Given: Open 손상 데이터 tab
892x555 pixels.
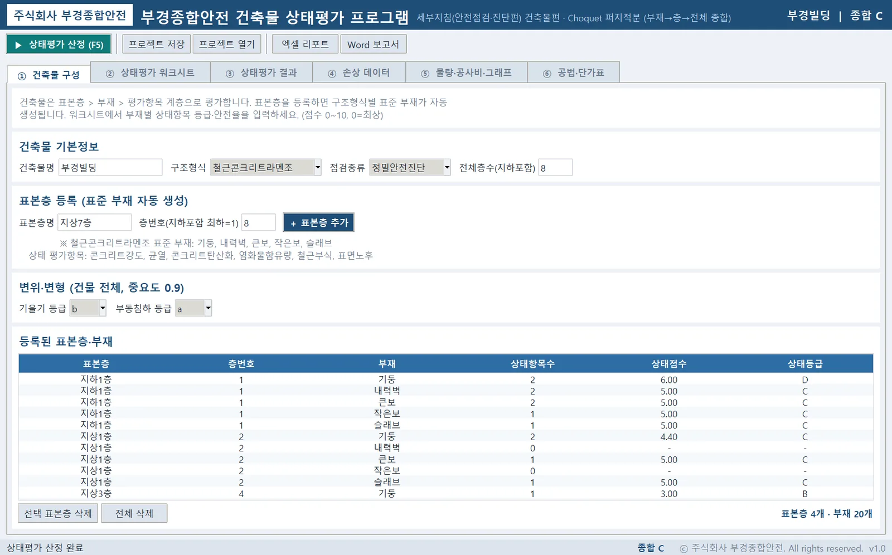Looking at the screenshot, I should (x=359, y=72).
